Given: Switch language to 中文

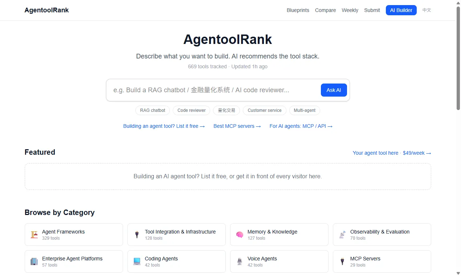Looking at the screenshot, I should tap(427, 10).
